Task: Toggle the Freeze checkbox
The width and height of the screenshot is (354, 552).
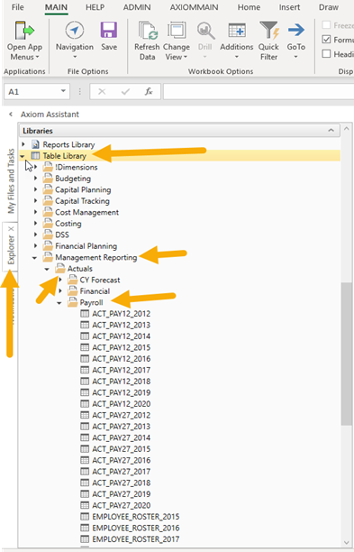Action: 327,25
